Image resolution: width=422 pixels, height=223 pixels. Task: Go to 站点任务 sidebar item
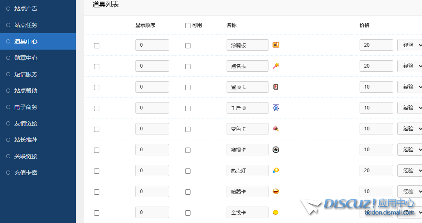[26, 25]
